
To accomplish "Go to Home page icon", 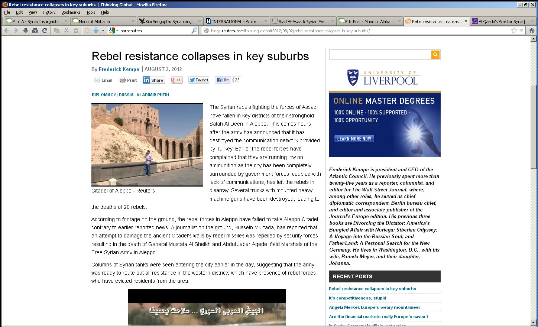I will tap(532, 30).
